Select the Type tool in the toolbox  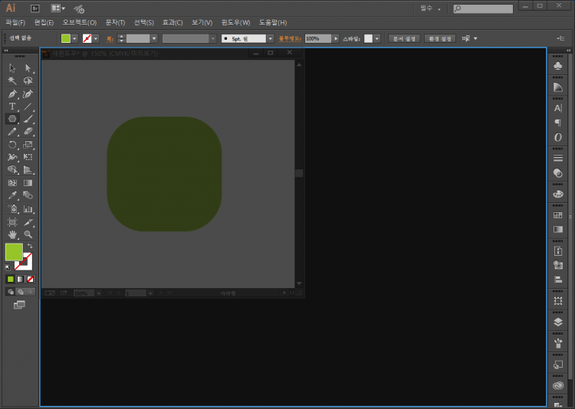coord(12,106)
